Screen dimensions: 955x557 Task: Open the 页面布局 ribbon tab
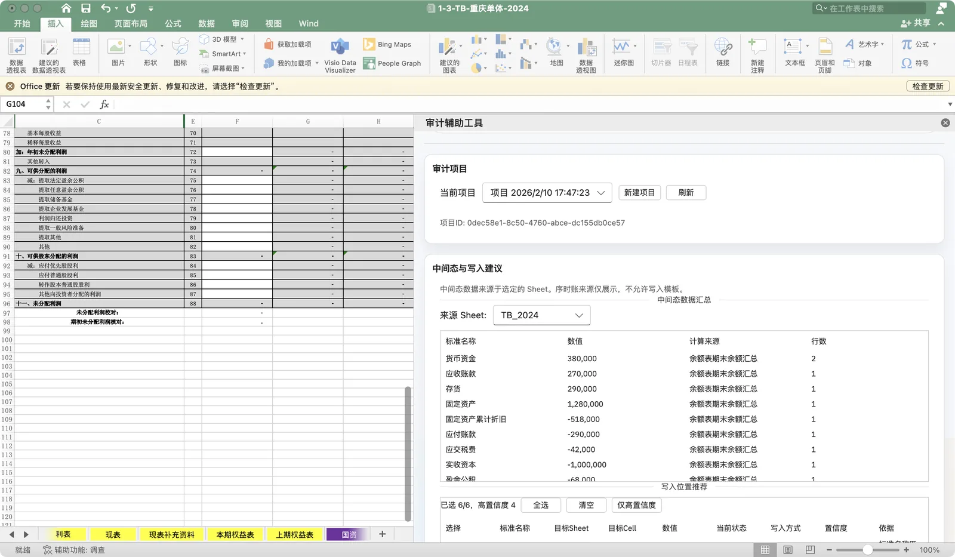pyautogui.click(x=131, y=23)
